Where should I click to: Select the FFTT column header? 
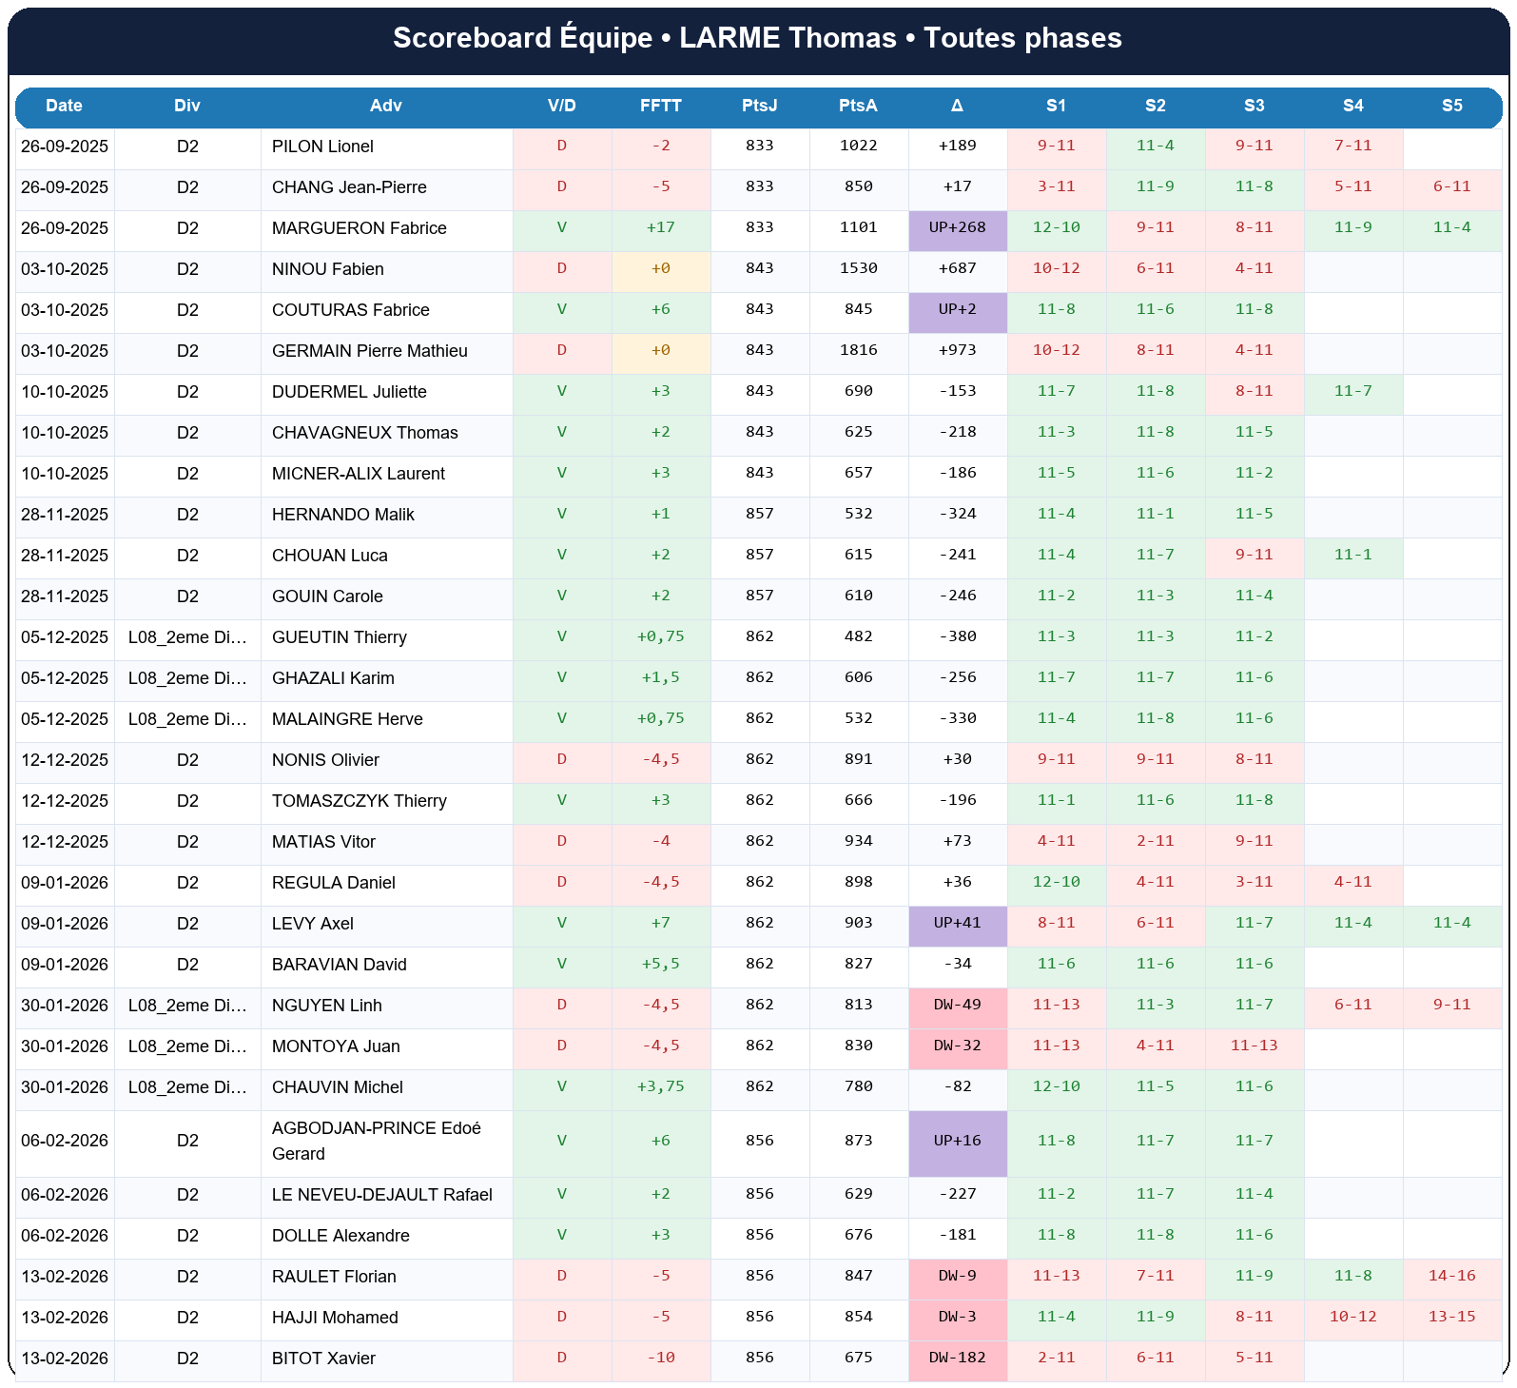pos(660,106)
